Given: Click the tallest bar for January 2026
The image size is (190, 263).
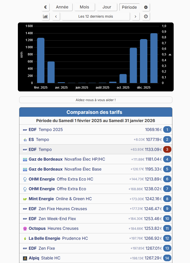Looking at the screenshot, I should tap(154, 58).
